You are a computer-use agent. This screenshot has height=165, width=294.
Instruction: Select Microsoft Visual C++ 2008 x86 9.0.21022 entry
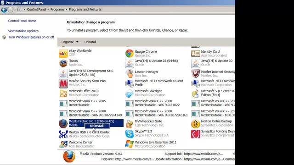tap(157, 103)
